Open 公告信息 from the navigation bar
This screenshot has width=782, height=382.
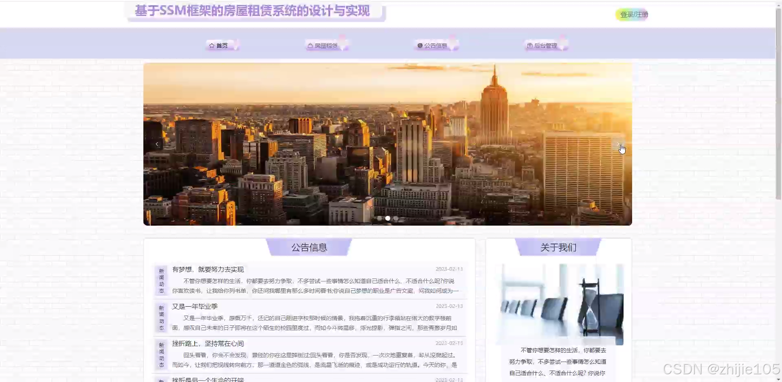click(x=435, y=46)
